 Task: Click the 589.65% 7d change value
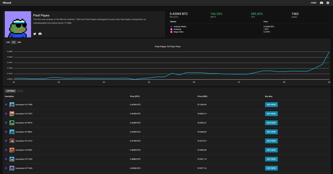tap(257, 14)
